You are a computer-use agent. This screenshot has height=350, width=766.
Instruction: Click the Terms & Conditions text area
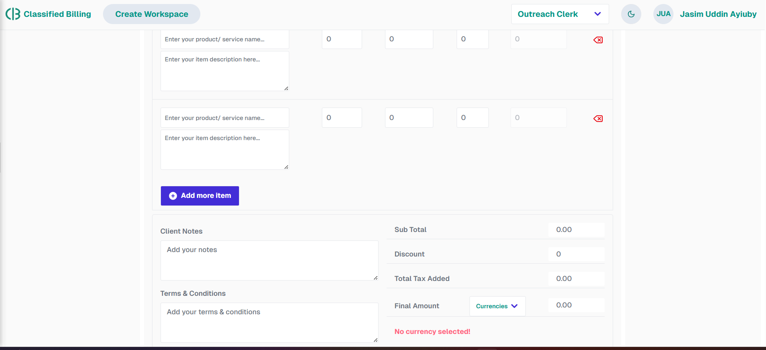click(269, 322)
